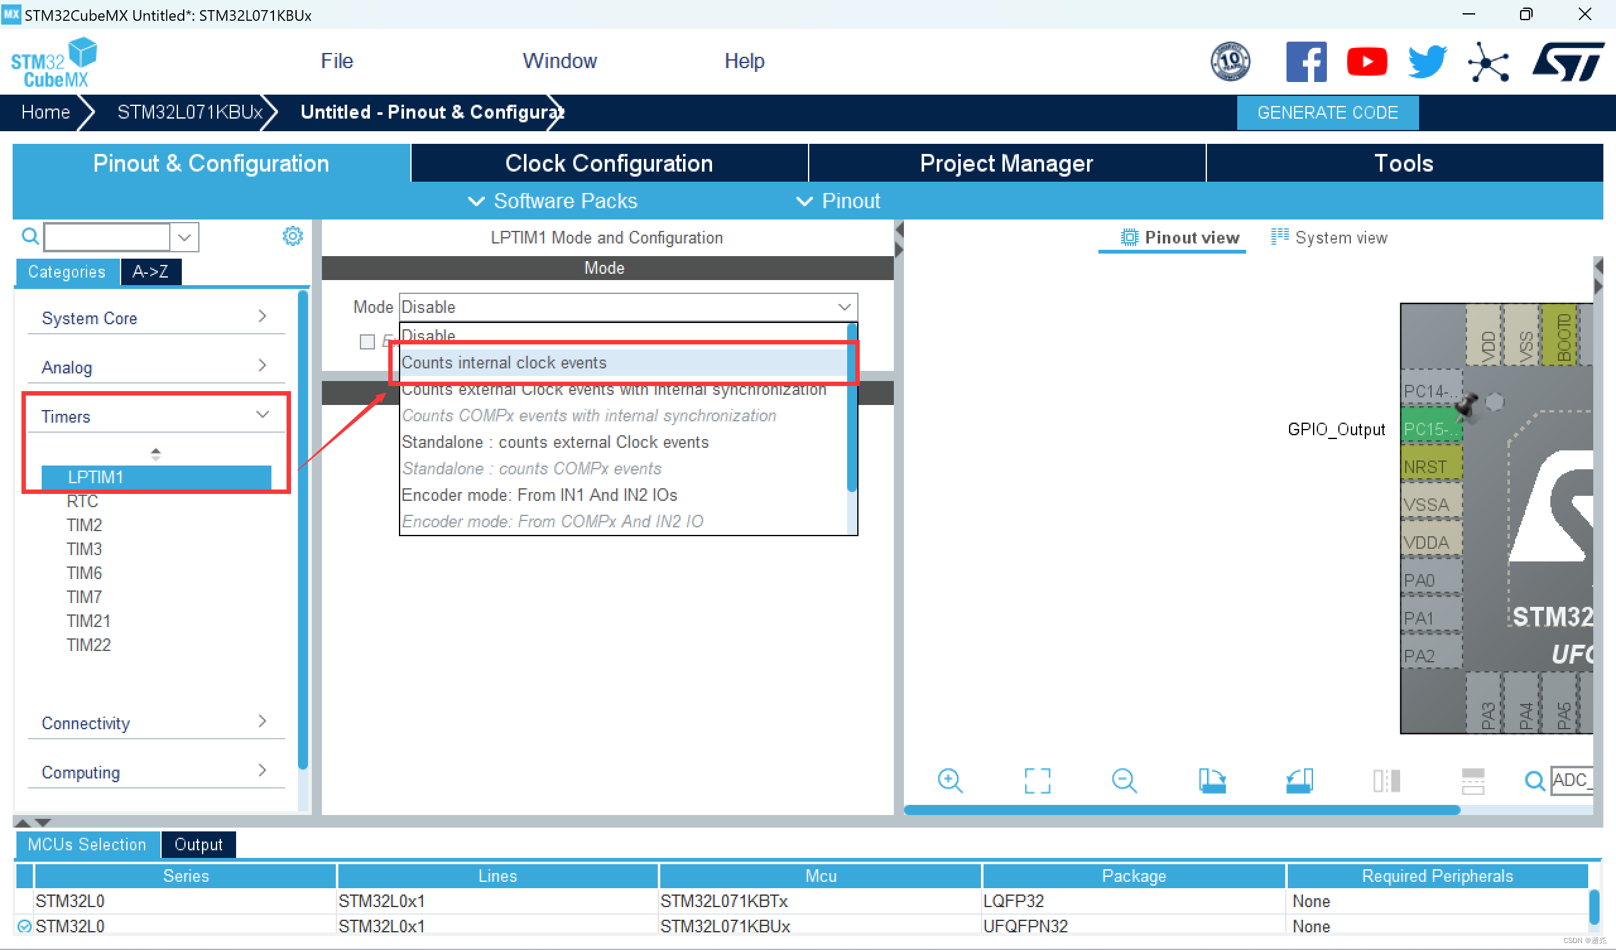Switch to the A->Z tab
Image resolution: width=1616 pixels, height=950 pixels.
pos(151,271)
